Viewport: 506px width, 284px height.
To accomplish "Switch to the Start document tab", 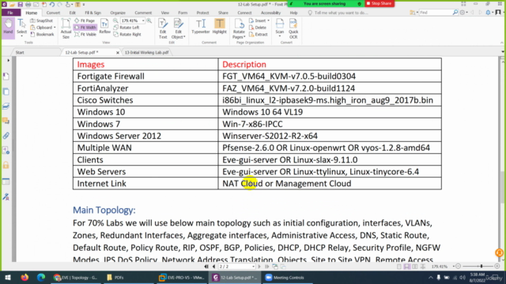I will coord(20,52).
